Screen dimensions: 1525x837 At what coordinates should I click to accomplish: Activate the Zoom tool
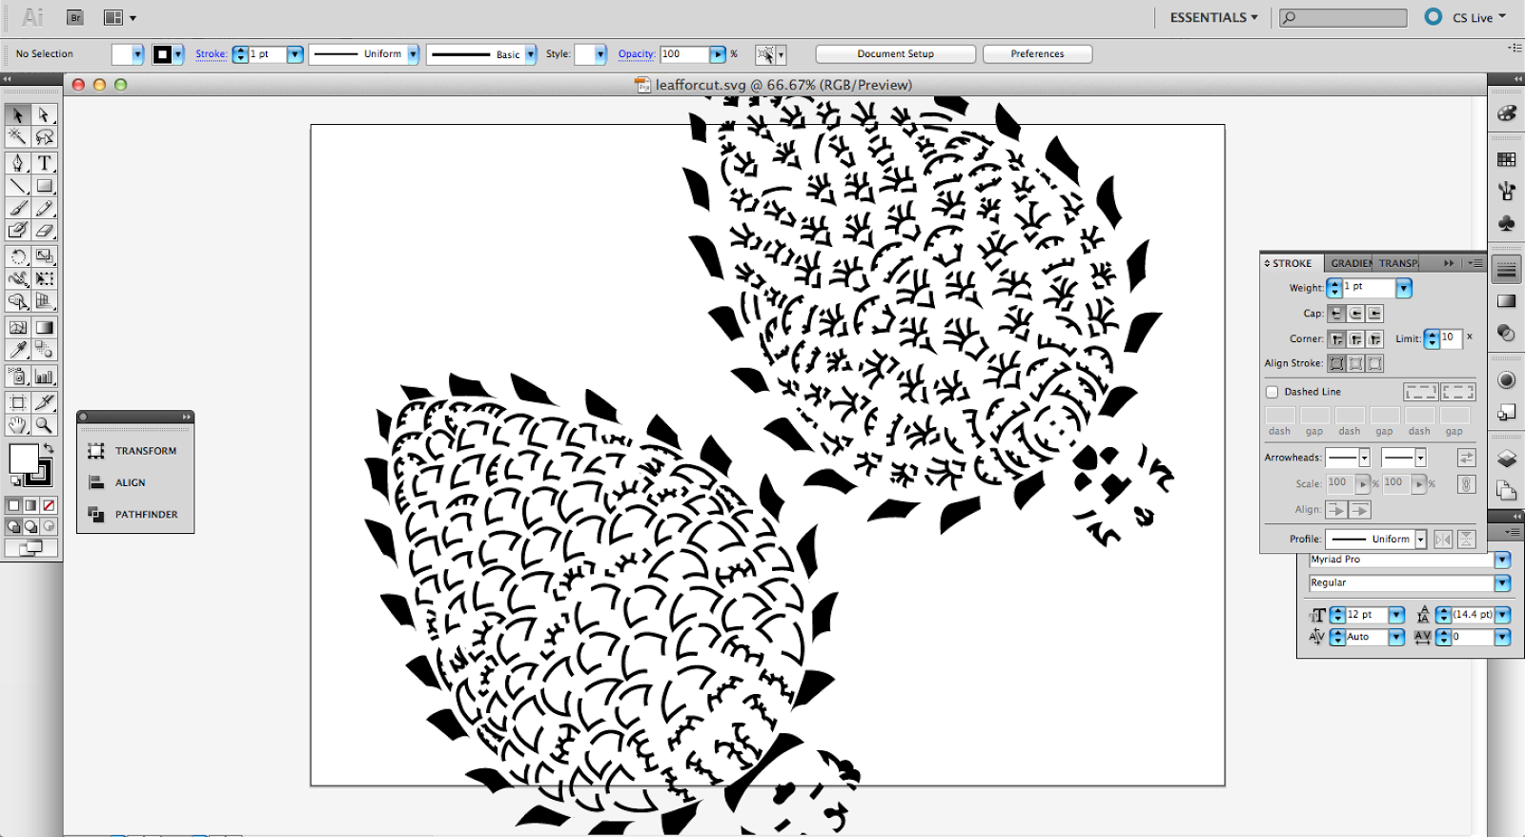coord(44,425)
